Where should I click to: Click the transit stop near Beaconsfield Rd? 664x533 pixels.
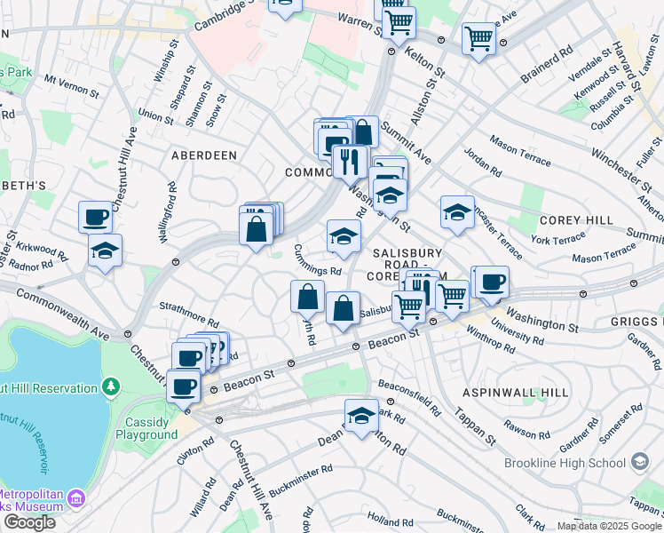pyautogui.click(x=391, y=402)
